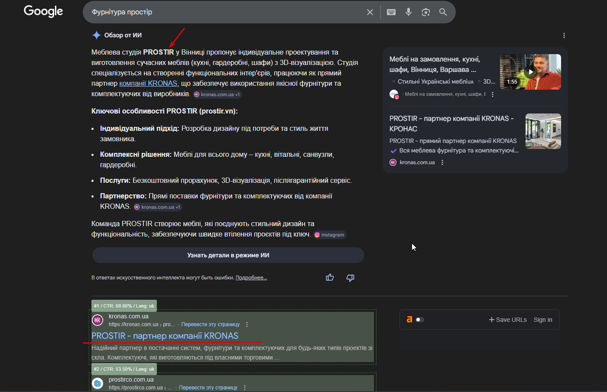Click the Instagram avatar icon on the video card

[x=394, y=94]
